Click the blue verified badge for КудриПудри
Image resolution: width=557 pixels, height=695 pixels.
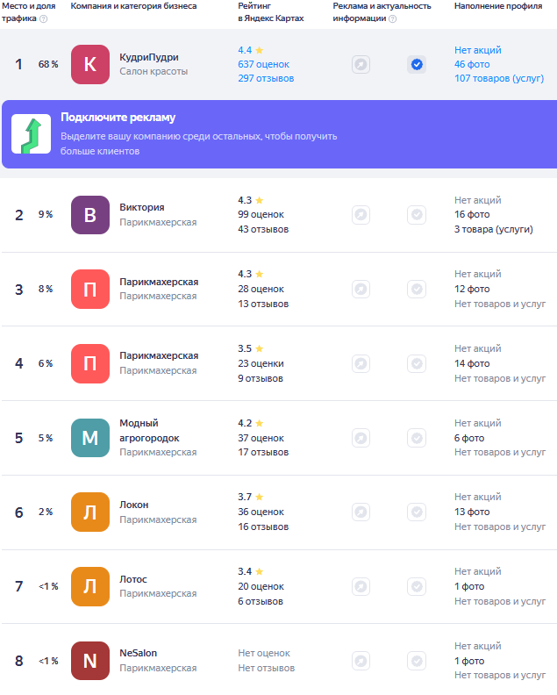(417, 65)
